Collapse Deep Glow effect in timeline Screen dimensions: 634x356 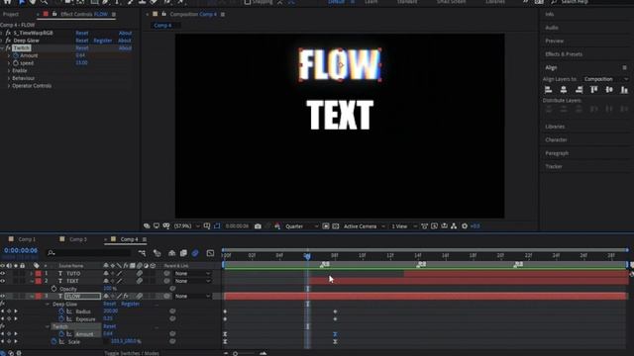click(48, 304)
